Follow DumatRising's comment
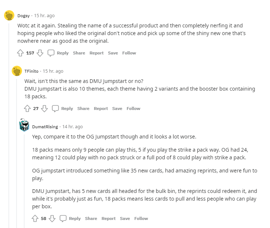This screenshot has width=270, height=228. pos(141,218)
